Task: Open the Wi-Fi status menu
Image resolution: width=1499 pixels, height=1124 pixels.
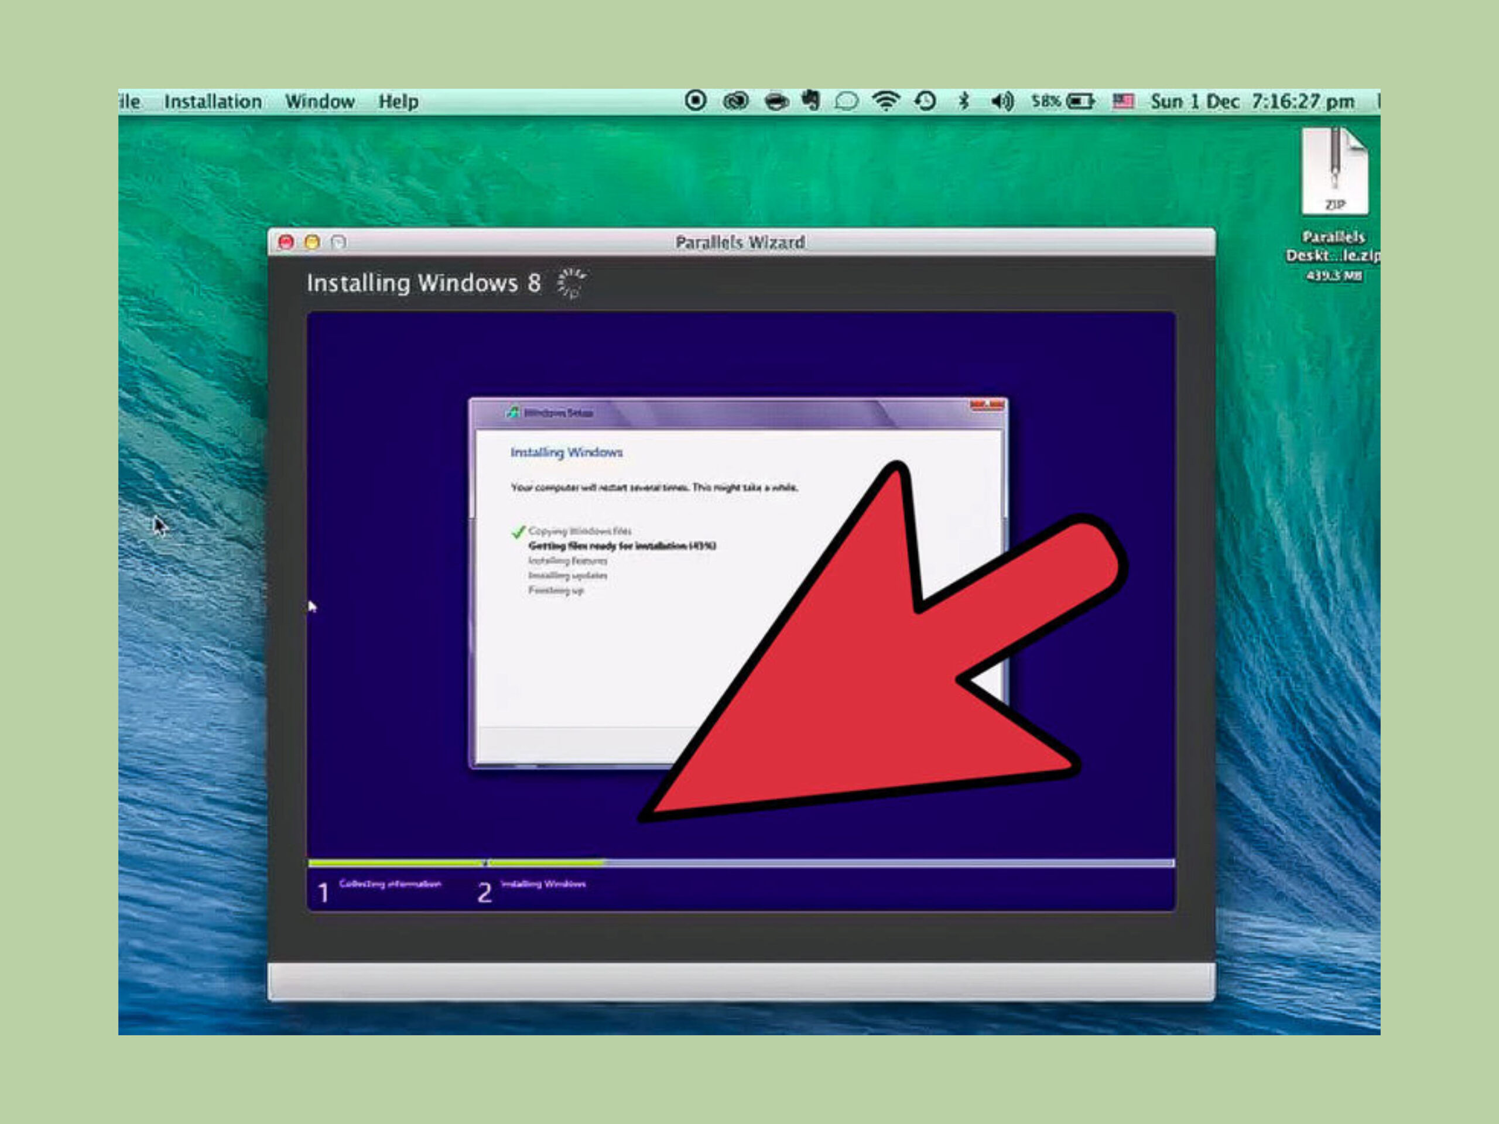Action: [886, 101]
